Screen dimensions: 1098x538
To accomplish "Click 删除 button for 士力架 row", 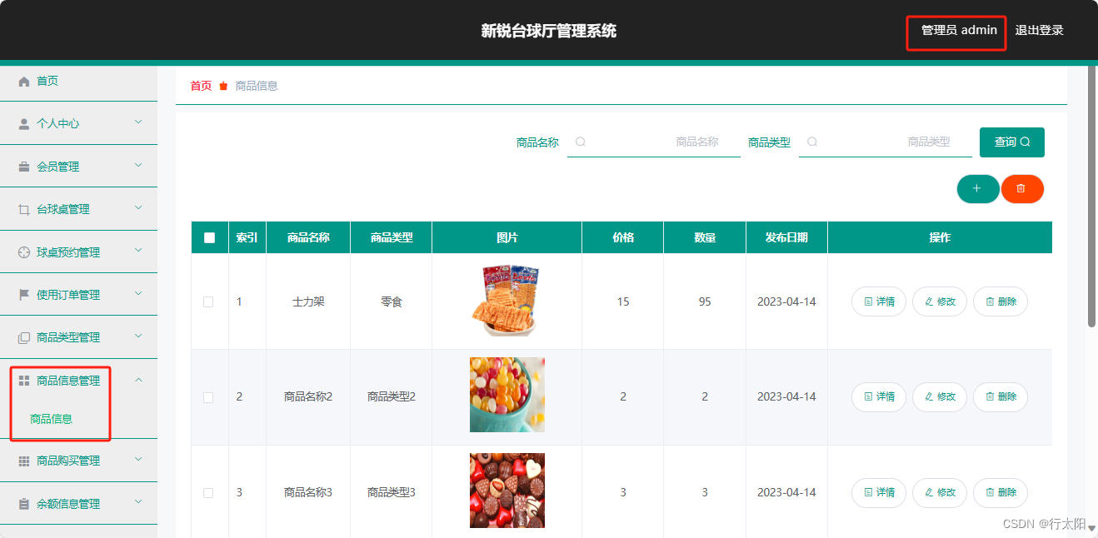I will click(1001, 301).
